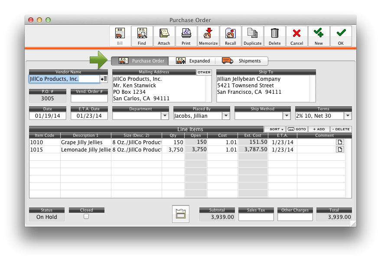Click the Subtotal value 3,939.00
Image resolution: width=381 pixels, height=261 pixels.
coord(217,217)
